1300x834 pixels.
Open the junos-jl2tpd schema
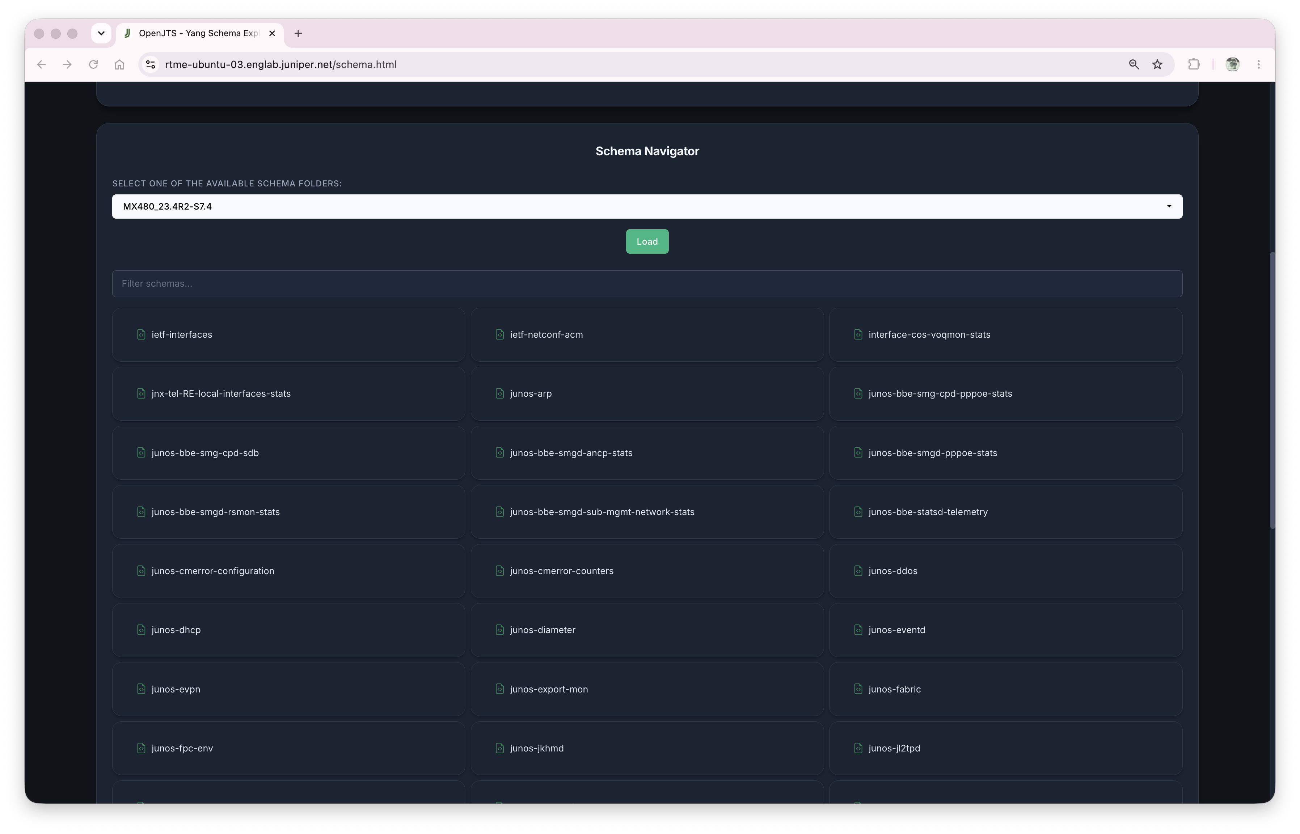(x=1005, y=748)
